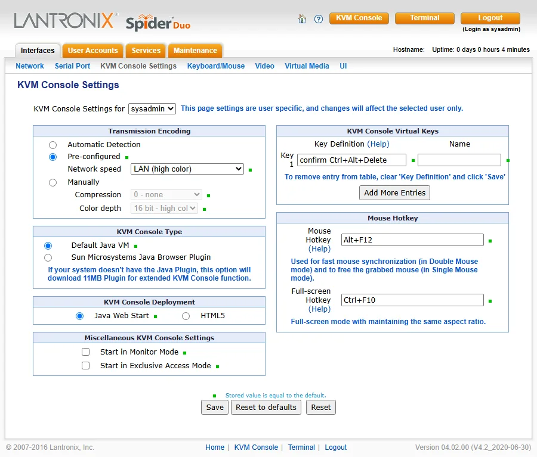Select HTML5 deployment option
Viewport: 537px width, 457px height.
pyautogui.click(x=186, y=316)
